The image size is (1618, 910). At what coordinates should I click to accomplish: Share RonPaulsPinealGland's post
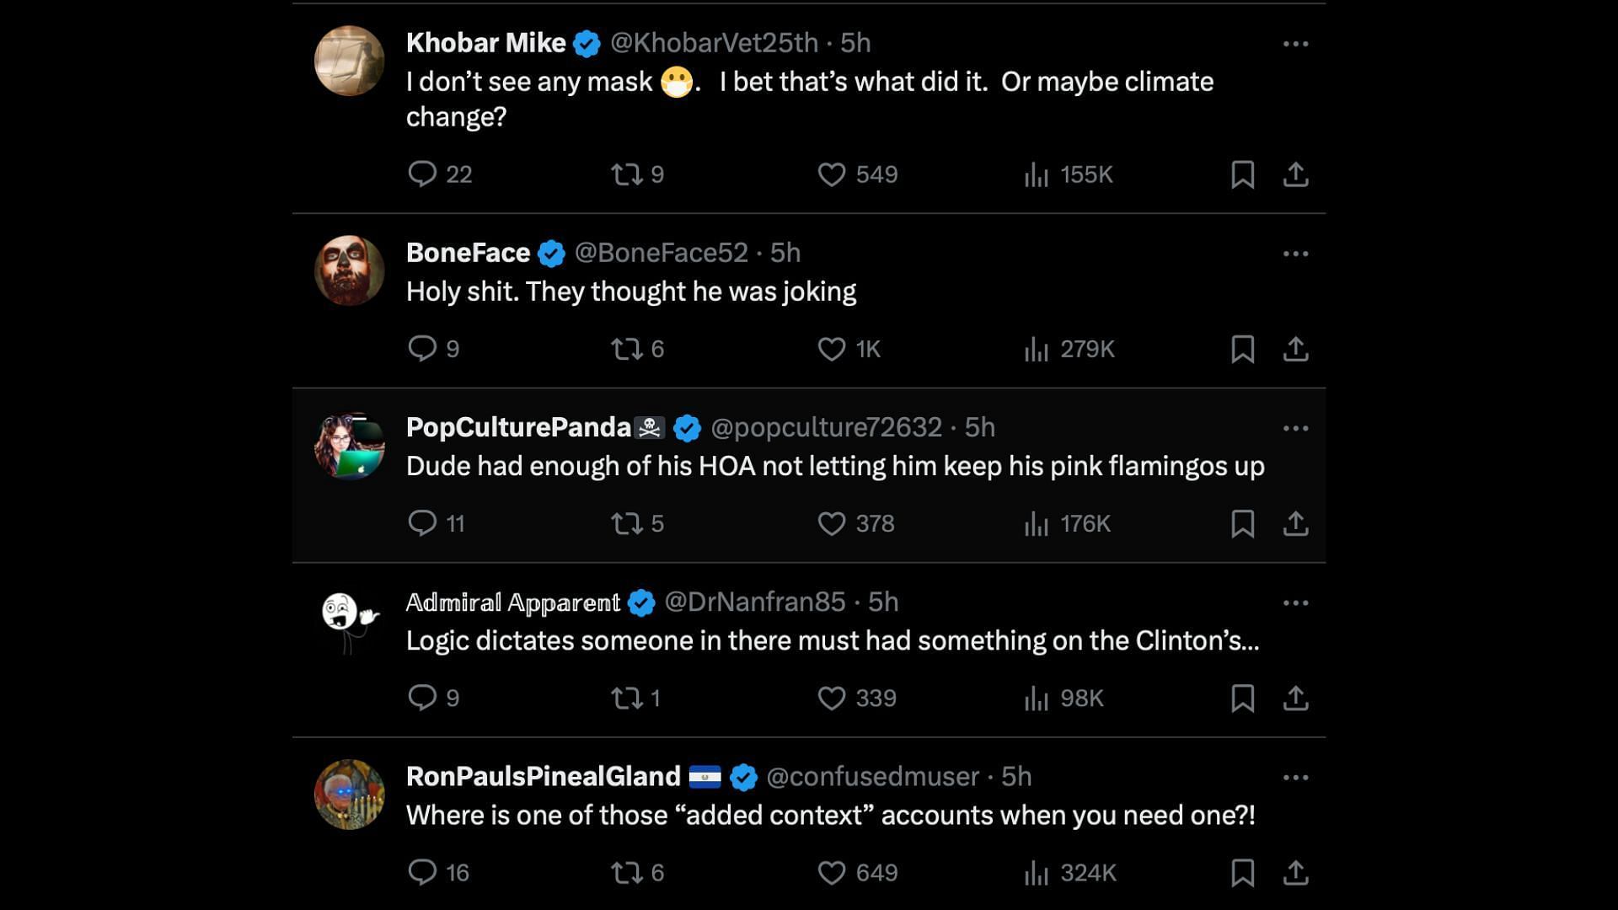coord(1295,872)
